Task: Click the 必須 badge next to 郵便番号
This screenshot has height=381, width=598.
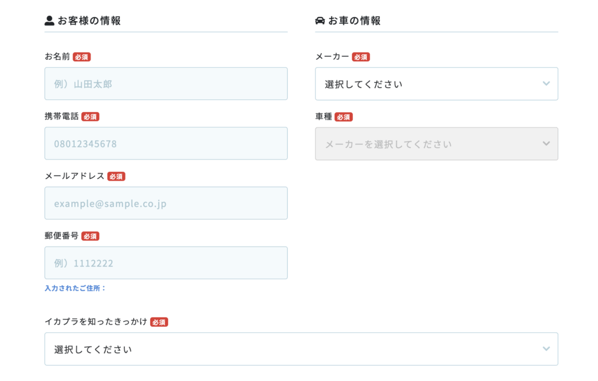Action: pyautogui.click(x=91, y=236)
